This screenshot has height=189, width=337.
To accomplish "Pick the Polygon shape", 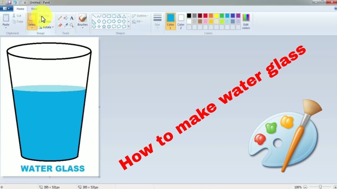I will [x=119, y=16].
